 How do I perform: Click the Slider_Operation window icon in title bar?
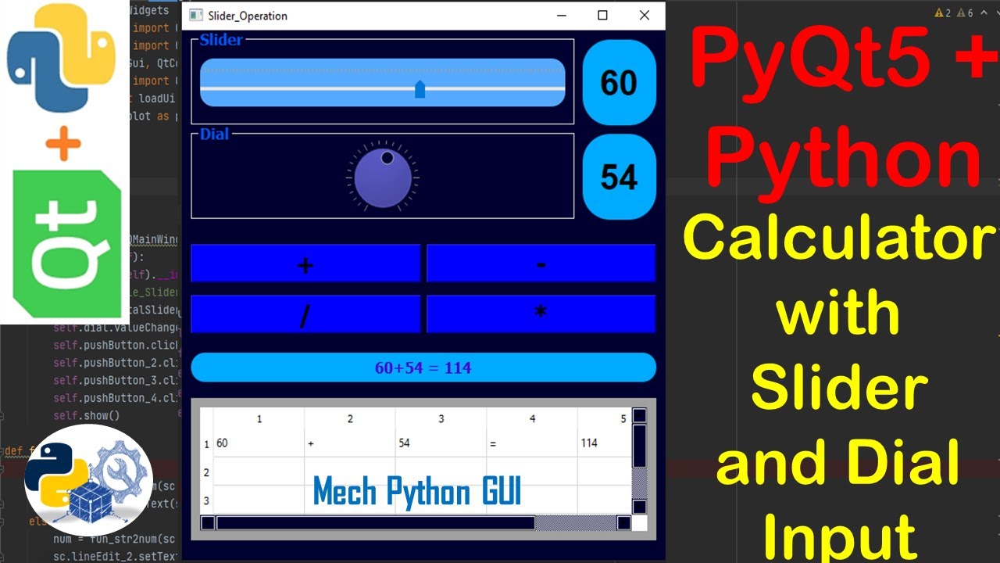tap(196, 16)
